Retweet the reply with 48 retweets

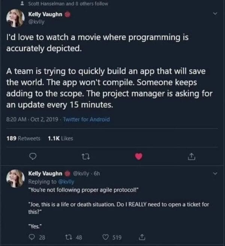tap(68, 237)
